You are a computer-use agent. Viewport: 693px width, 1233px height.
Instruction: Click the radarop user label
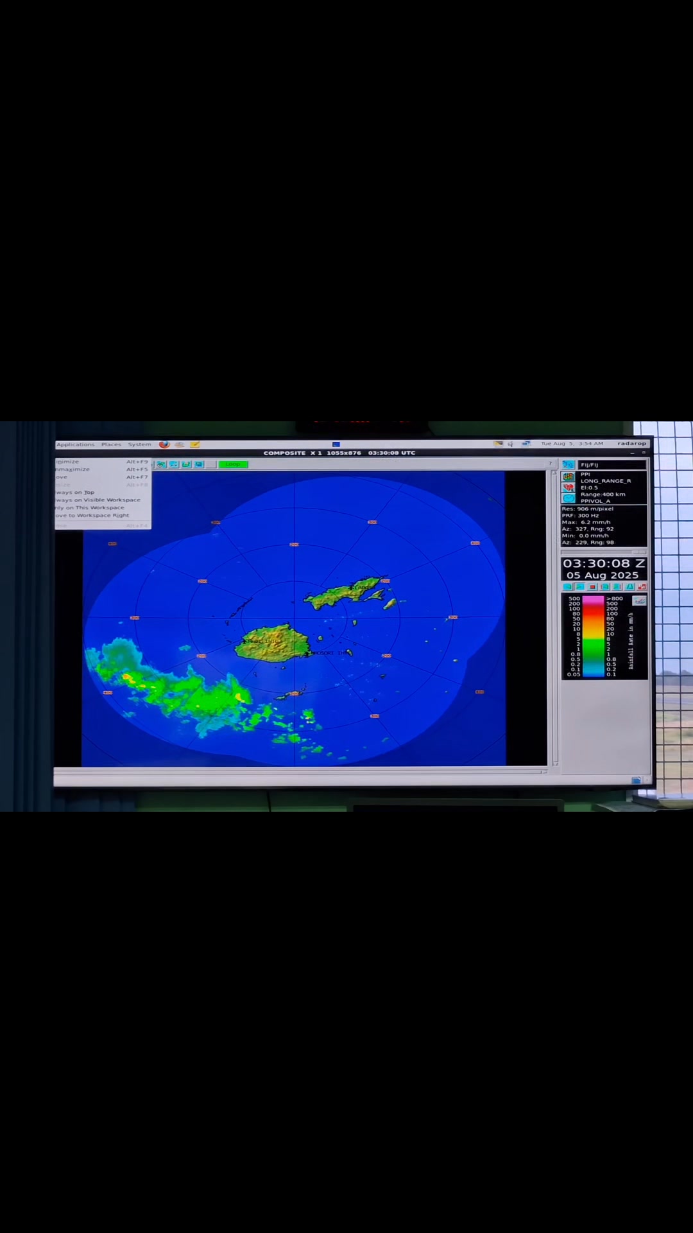(x=632, y=444)
